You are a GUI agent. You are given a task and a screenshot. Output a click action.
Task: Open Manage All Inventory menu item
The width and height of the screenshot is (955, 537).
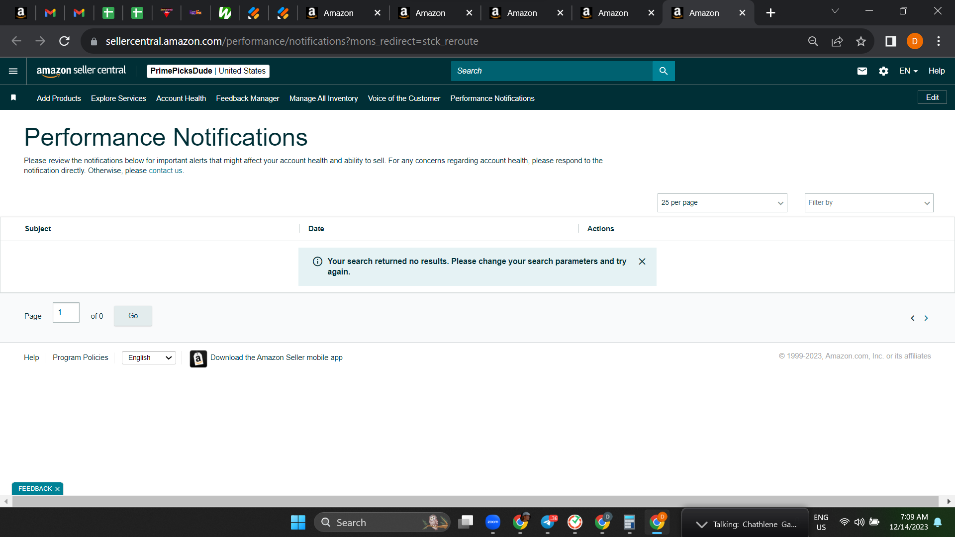coord(323,98)
